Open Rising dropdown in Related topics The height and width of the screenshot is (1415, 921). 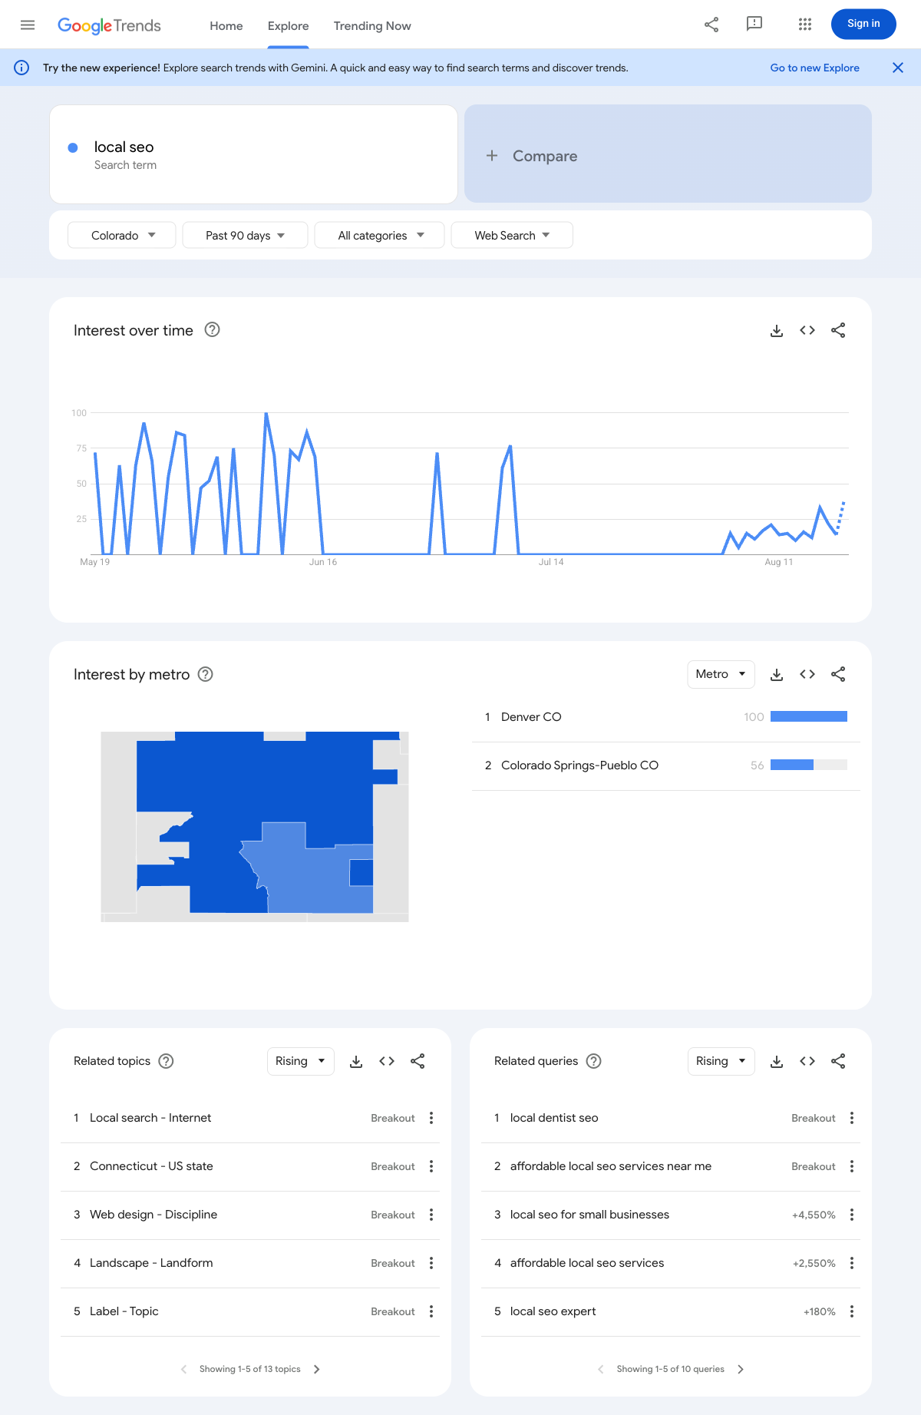[301, 1061]
